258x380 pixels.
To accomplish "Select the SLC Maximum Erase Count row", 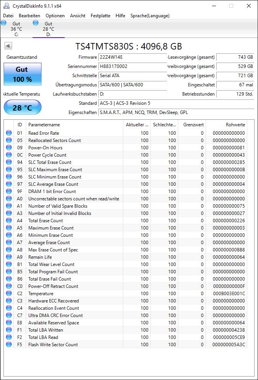I will pyautogui.click(x=126, y=169).
